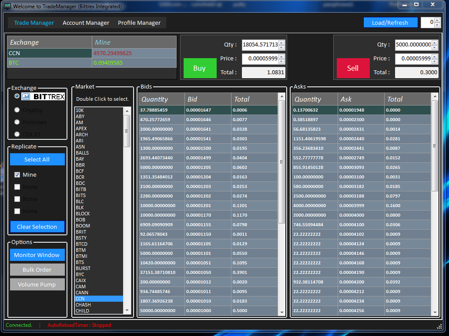Select the Cryptsy exchange radio button

pyautogui.click(x=17, y=110)
